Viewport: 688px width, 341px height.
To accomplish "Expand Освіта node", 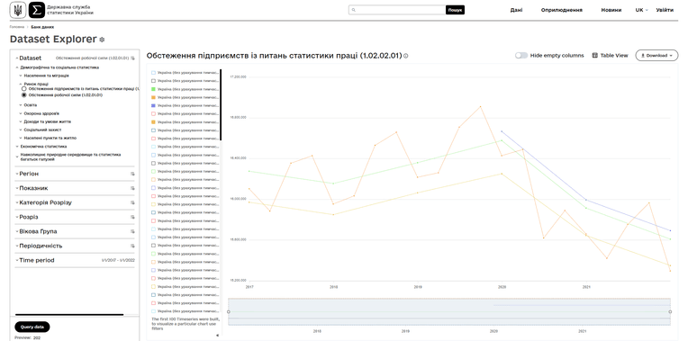I will pyautogui.click(x=21, y=105).
